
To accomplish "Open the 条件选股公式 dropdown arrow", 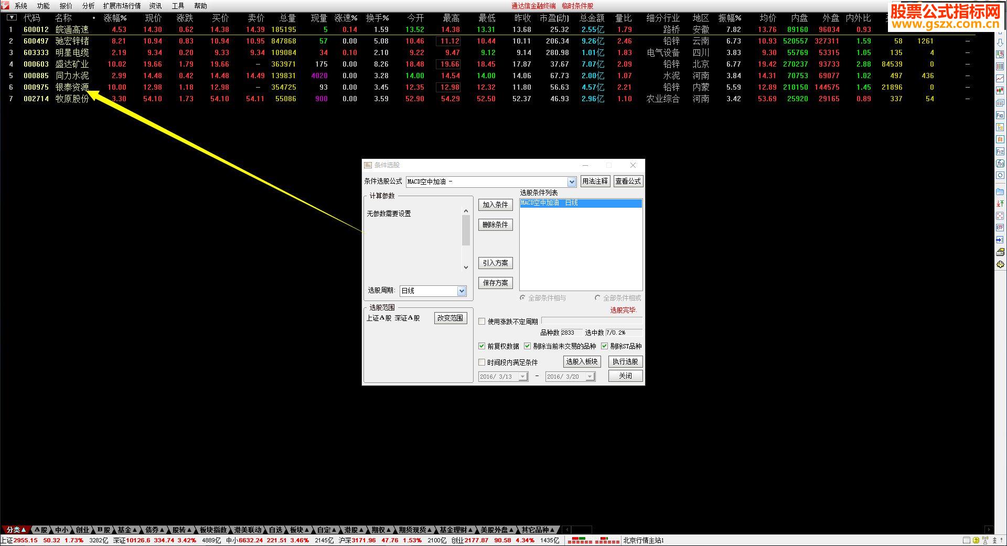I will (572, 181).
